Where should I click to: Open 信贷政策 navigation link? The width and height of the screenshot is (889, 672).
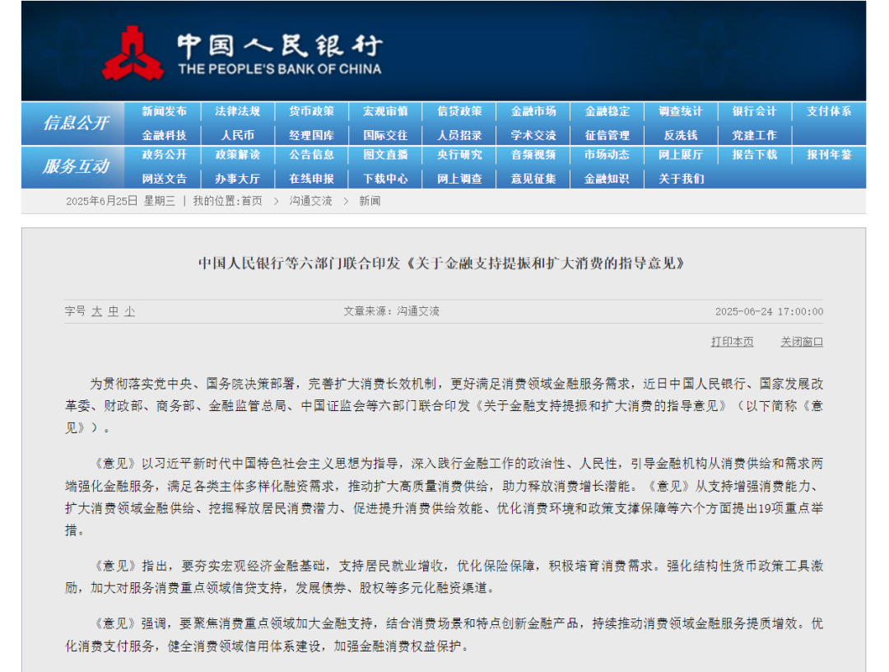coord(459,111)
